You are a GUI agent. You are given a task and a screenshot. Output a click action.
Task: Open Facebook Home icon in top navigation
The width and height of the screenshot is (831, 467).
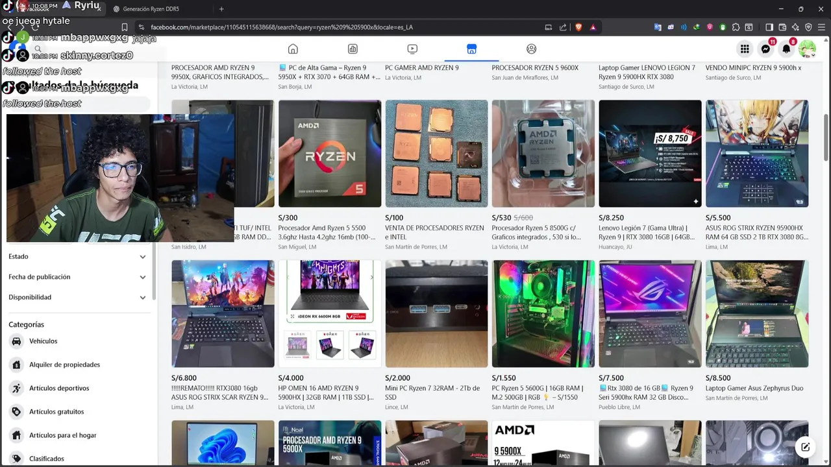(293, 49)
